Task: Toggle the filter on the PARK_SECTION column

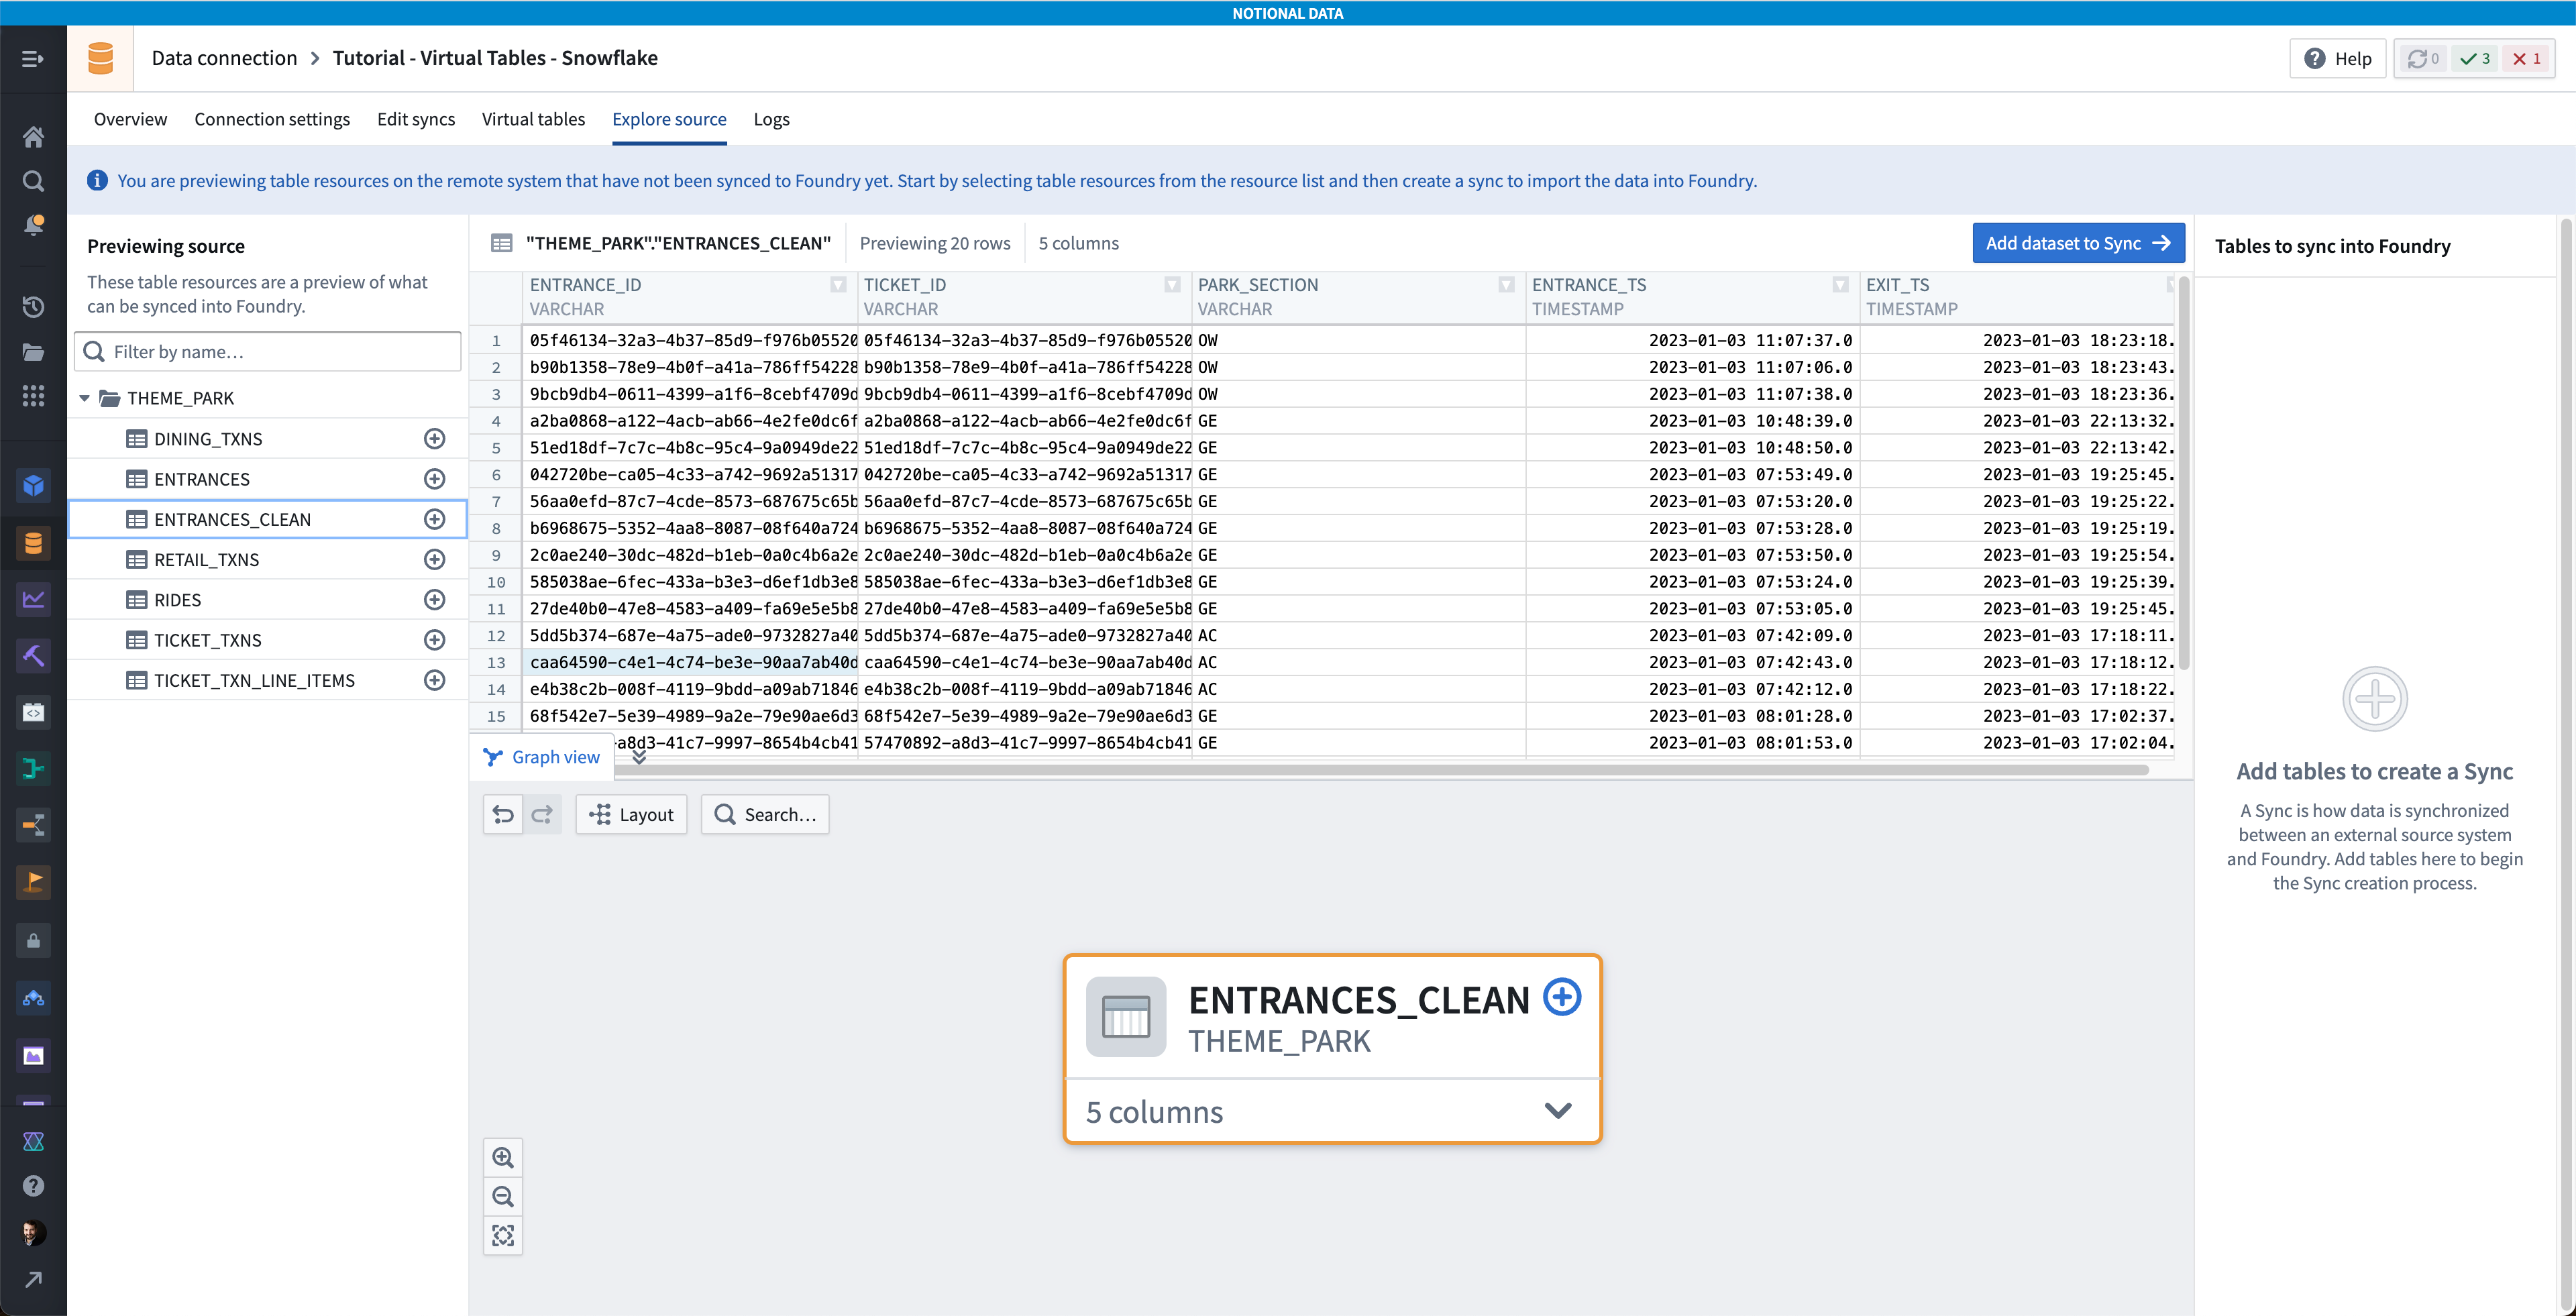Action: [x=1506, y=285]
